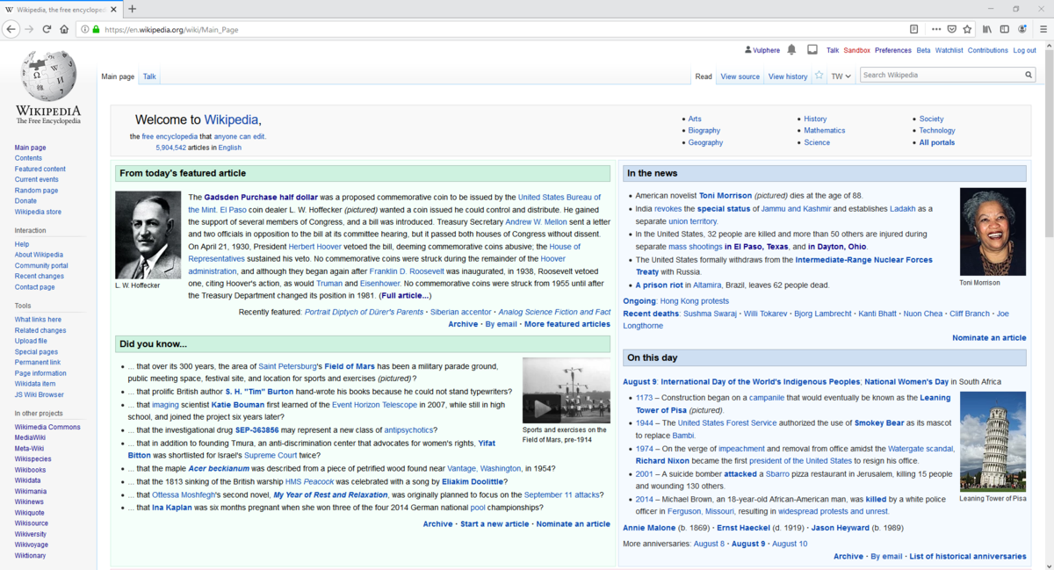Open the August 10 anniversaries link
Image resolution: width=1054 pixels, height=570 pixels.
(x=790, y=544)
